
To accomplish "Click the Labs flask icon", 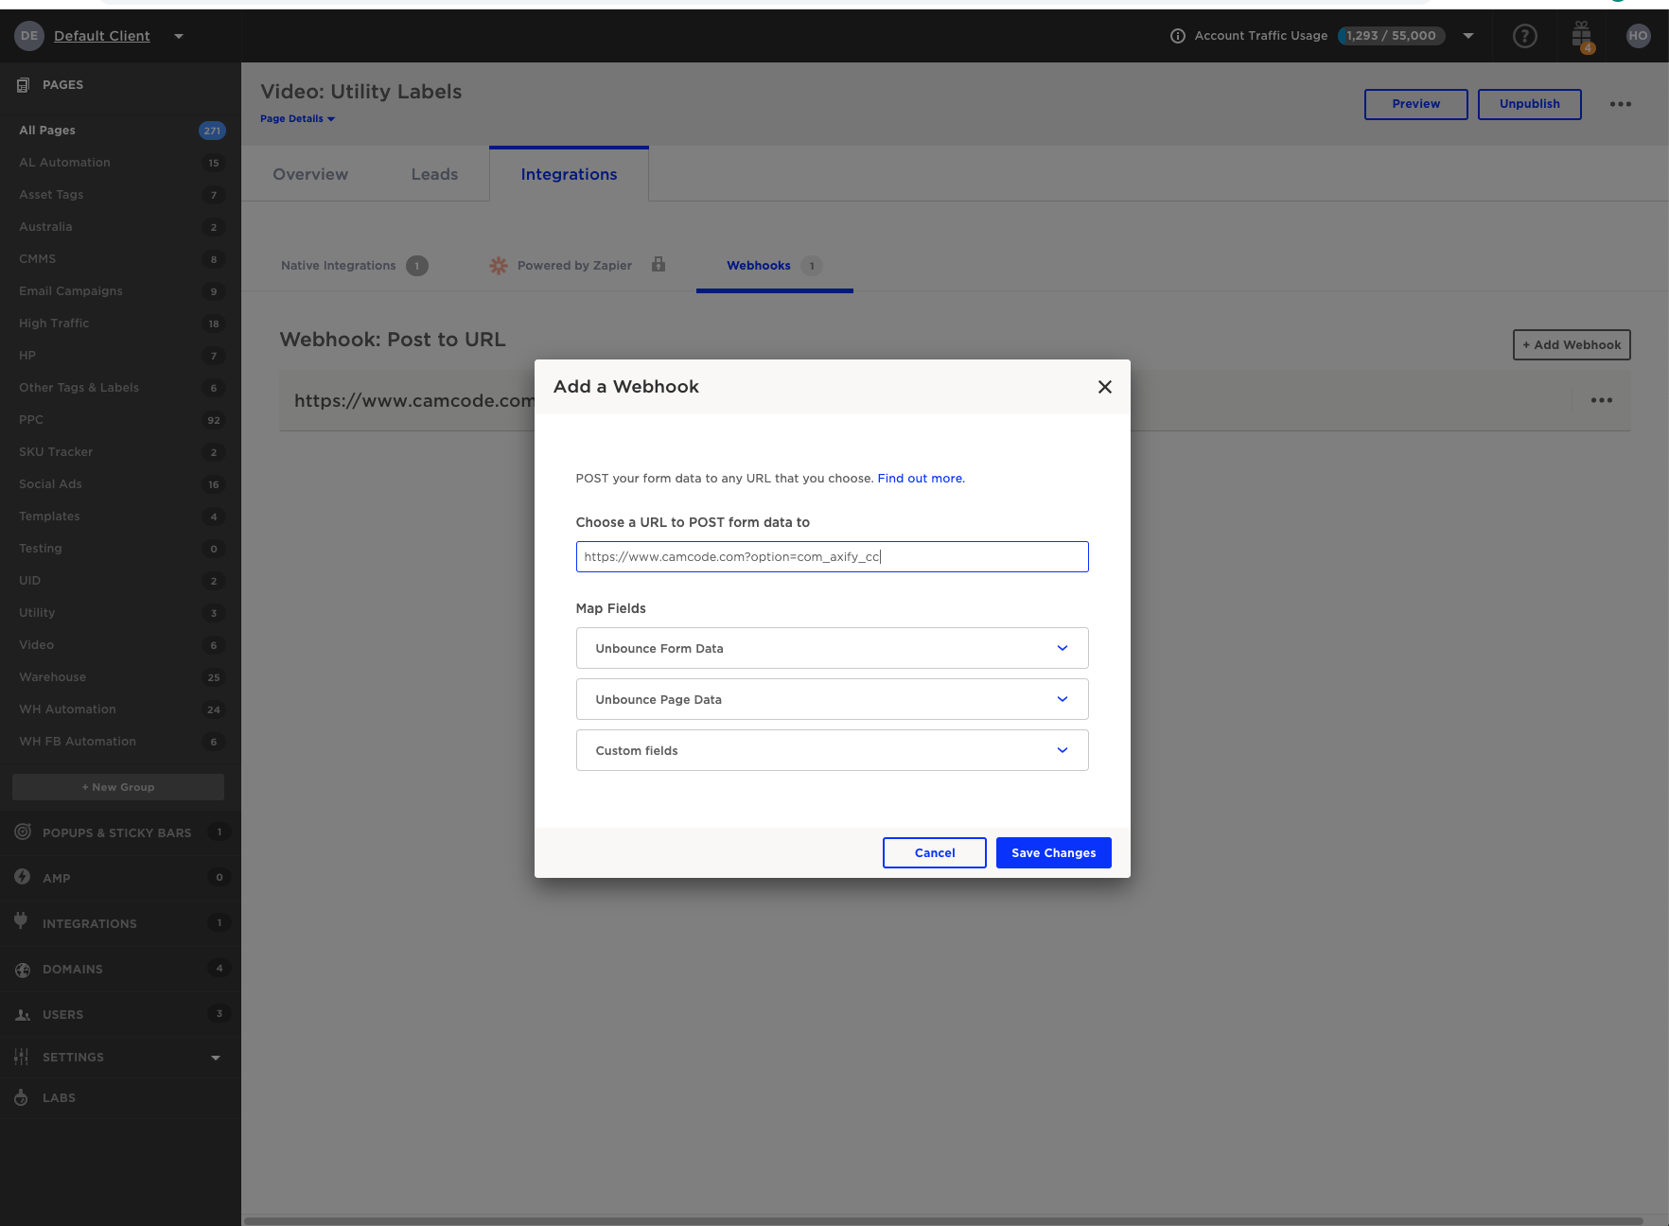I will (x=21, y=1097).
